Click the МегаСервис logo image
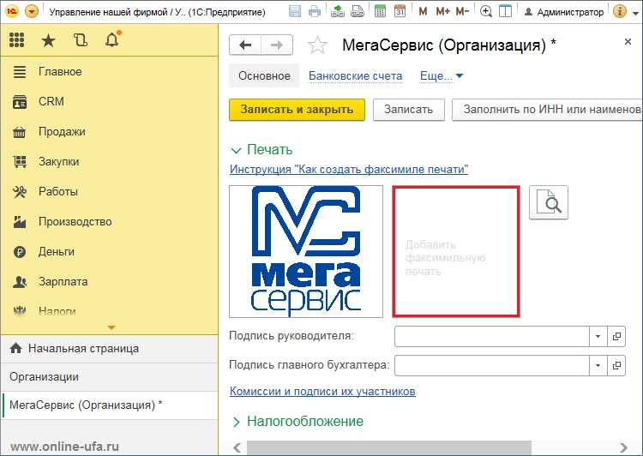 tap(306, 251)
